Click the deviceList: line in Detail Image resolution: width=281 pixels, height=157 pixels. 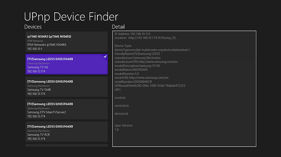121,114
